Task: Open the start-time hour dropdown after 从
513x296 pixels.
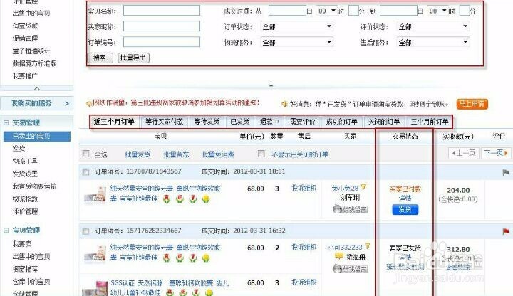Action: [x=326, y=11]
